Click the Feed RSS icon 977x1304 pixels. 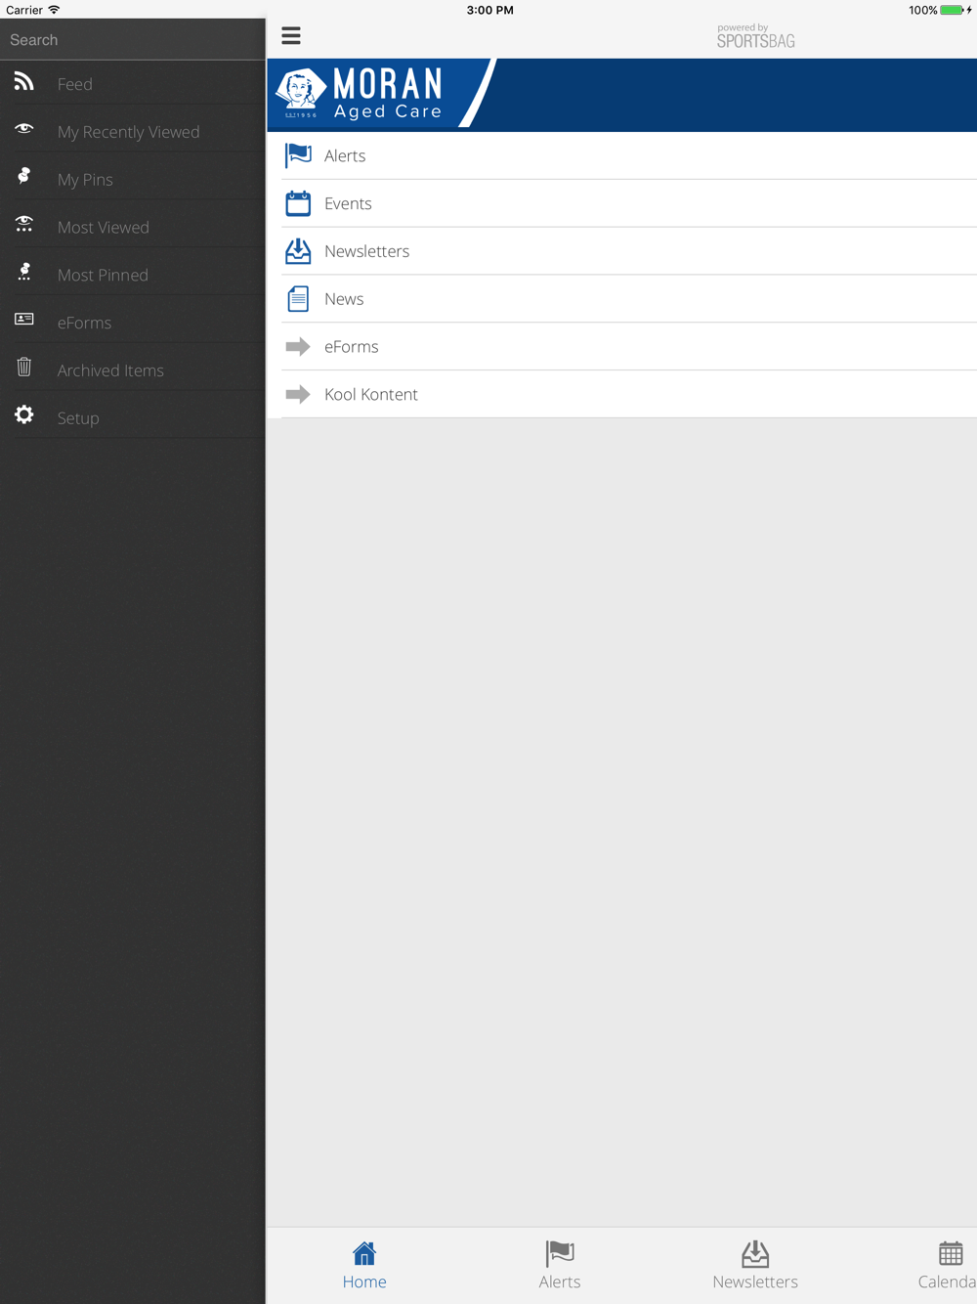click(x=24, y=82)
